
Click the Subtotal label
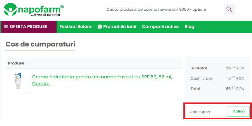[x=199, y=68]
